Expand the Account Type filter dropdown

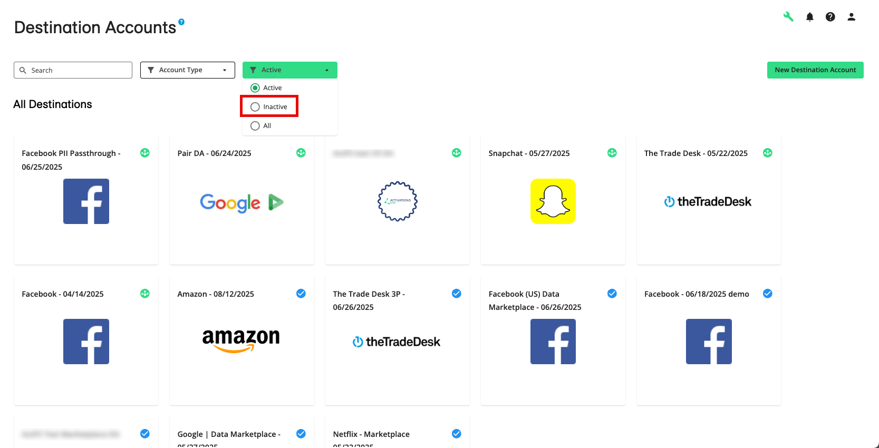pos(187,70)
